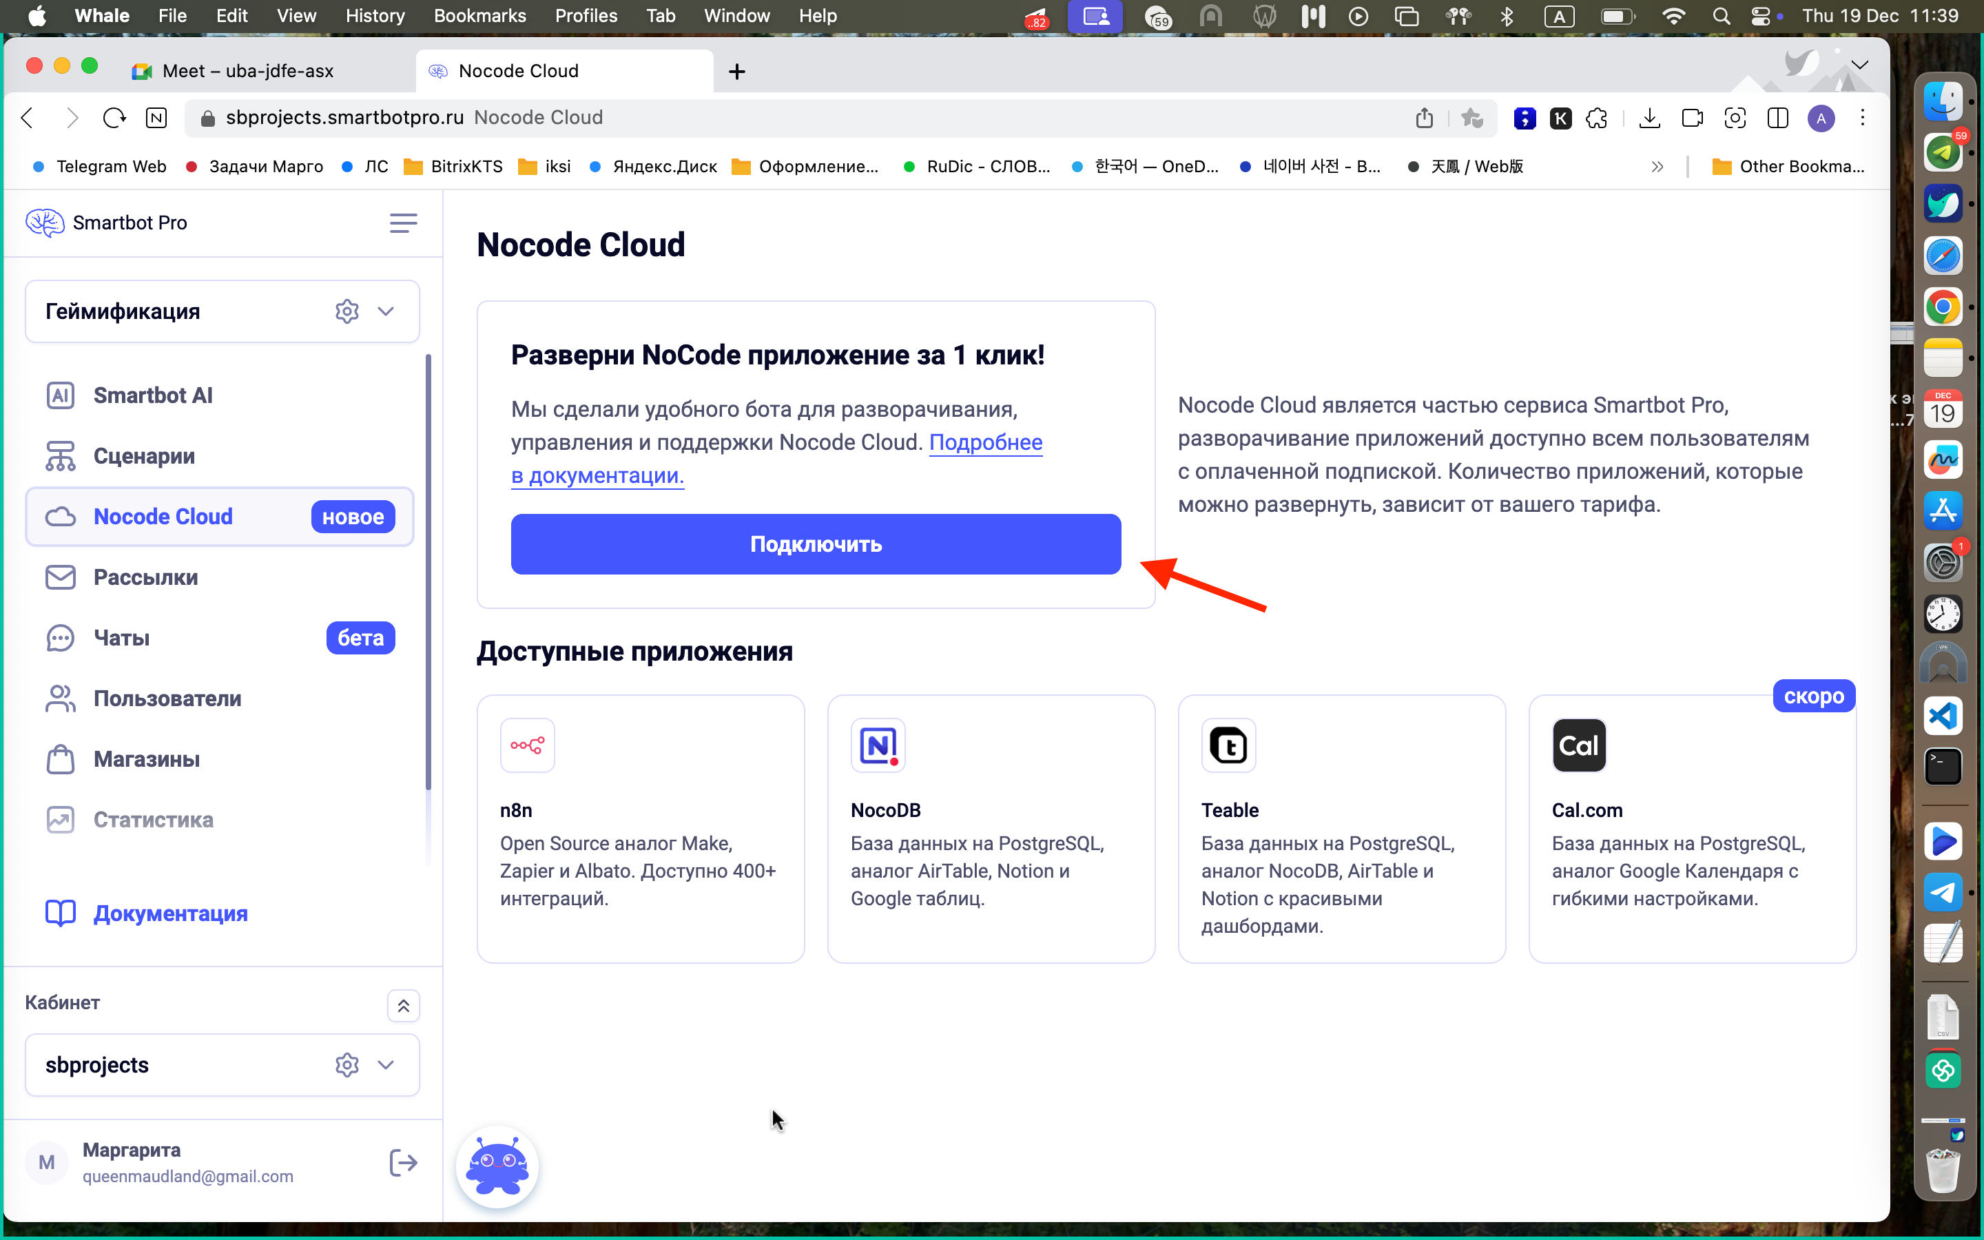
Task: Collapse sidebar with hamburger menu icon
Action: point(402,223)
